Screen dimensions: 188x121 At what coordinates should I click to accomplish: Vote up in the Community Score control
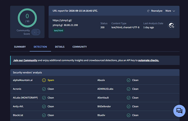point(38,31)
